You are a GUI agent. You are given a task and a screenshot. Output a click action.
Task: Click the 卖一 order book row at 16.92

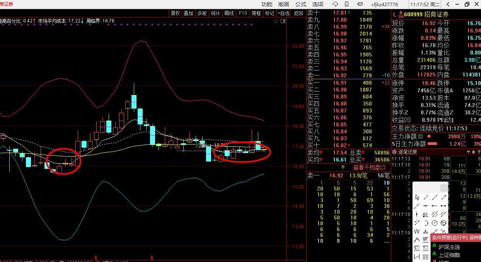(x=348, y=75)
